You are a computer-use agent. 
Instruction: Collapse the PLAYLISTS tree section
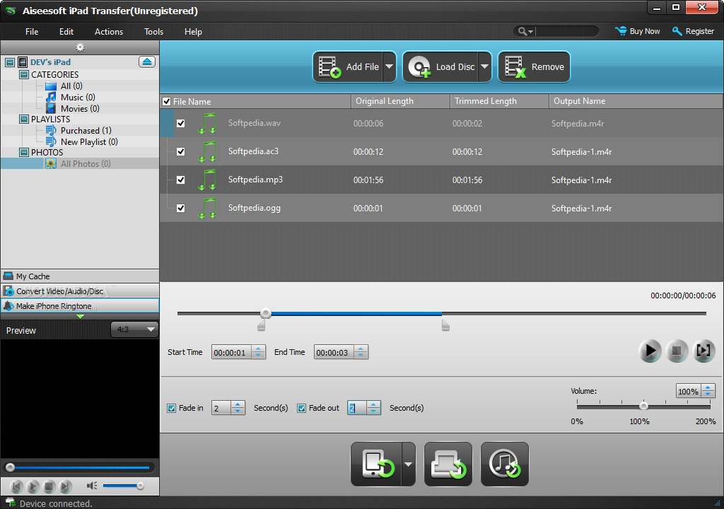(x=24, y=119)
